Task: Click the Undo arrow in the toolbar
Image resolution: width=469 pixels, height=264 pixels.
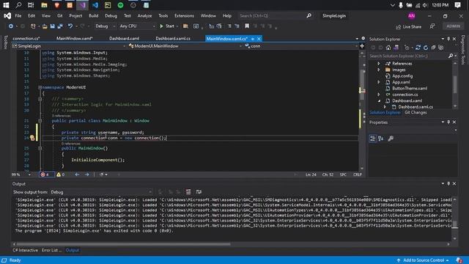Action: 70,26
